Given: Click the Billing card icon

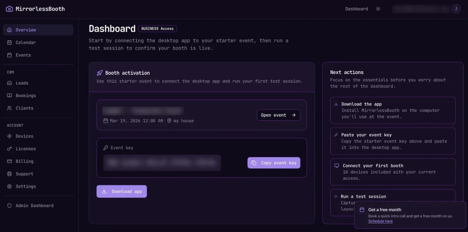Looking at the screenshot, I should (x=9, y=161).
